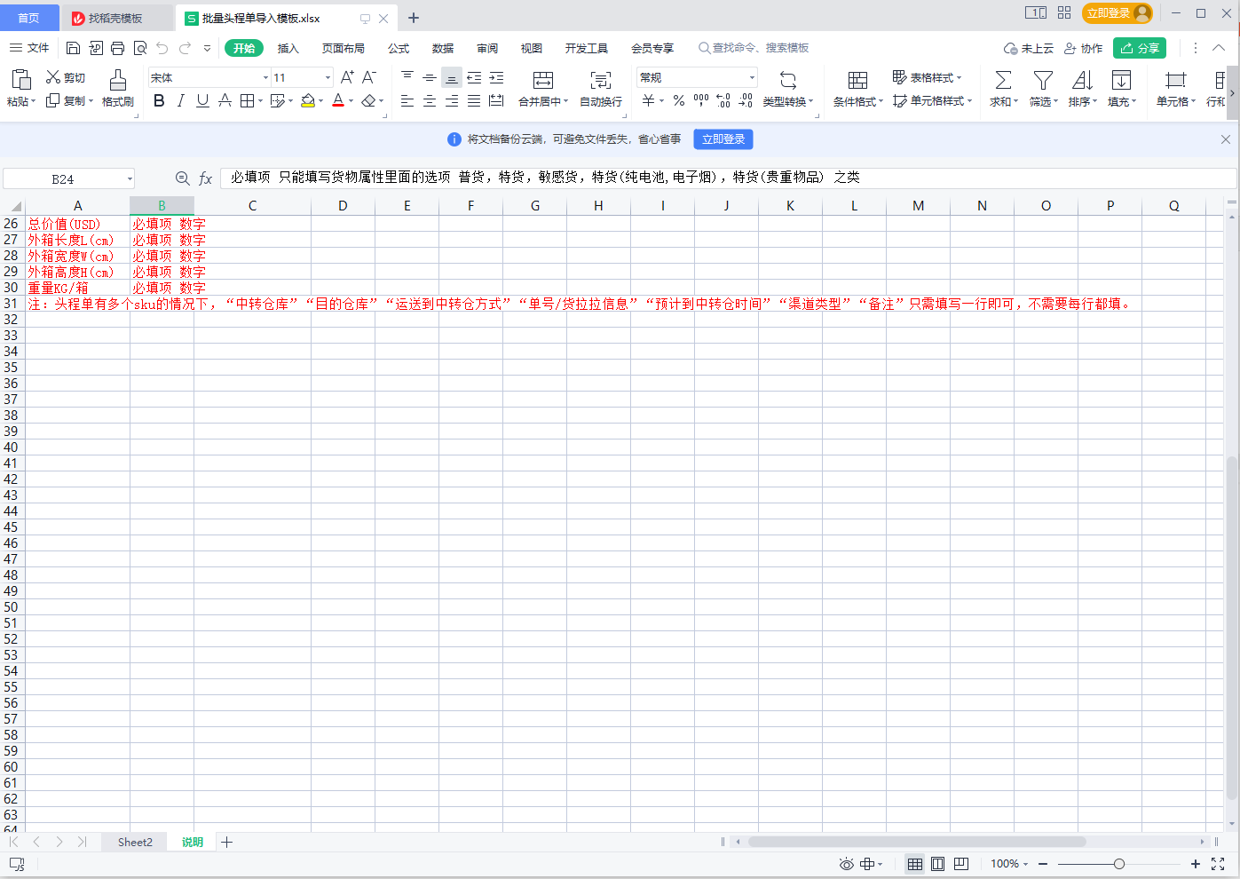Click the blue 立即登录 button in banner
1240x879 pixels.
(723, 139)
